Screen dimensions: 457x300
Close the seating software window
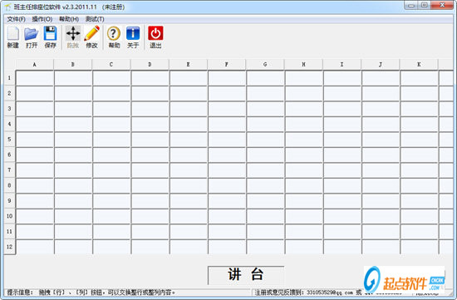(x=442, y=5)
